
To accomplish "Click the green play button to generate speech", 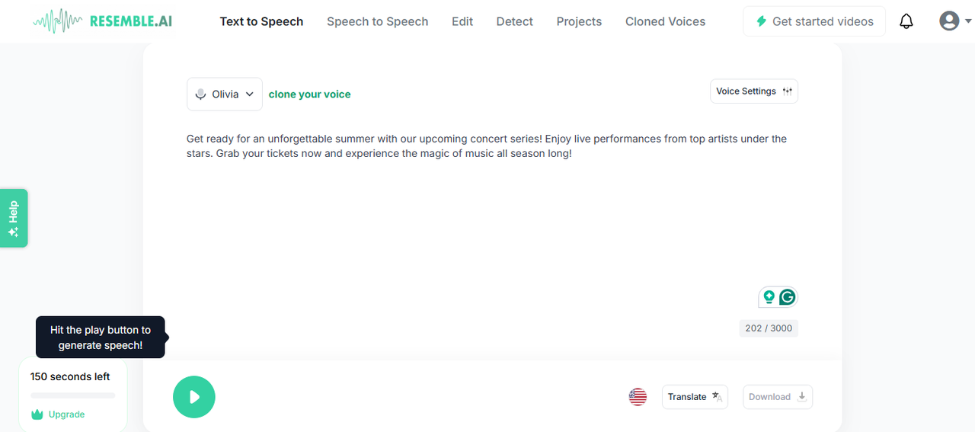I will pyautogui.click(x=194, y=397).
